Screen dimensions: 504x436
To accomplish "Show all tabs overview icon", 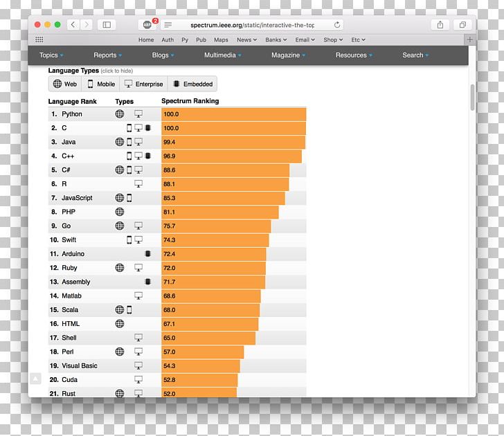I will tap(462, 25).
